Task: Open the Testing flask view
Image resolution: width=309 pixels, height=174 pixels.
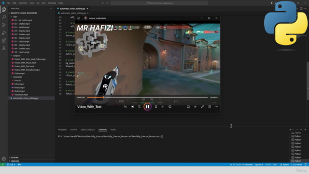Action: click(x=4, y=48)
